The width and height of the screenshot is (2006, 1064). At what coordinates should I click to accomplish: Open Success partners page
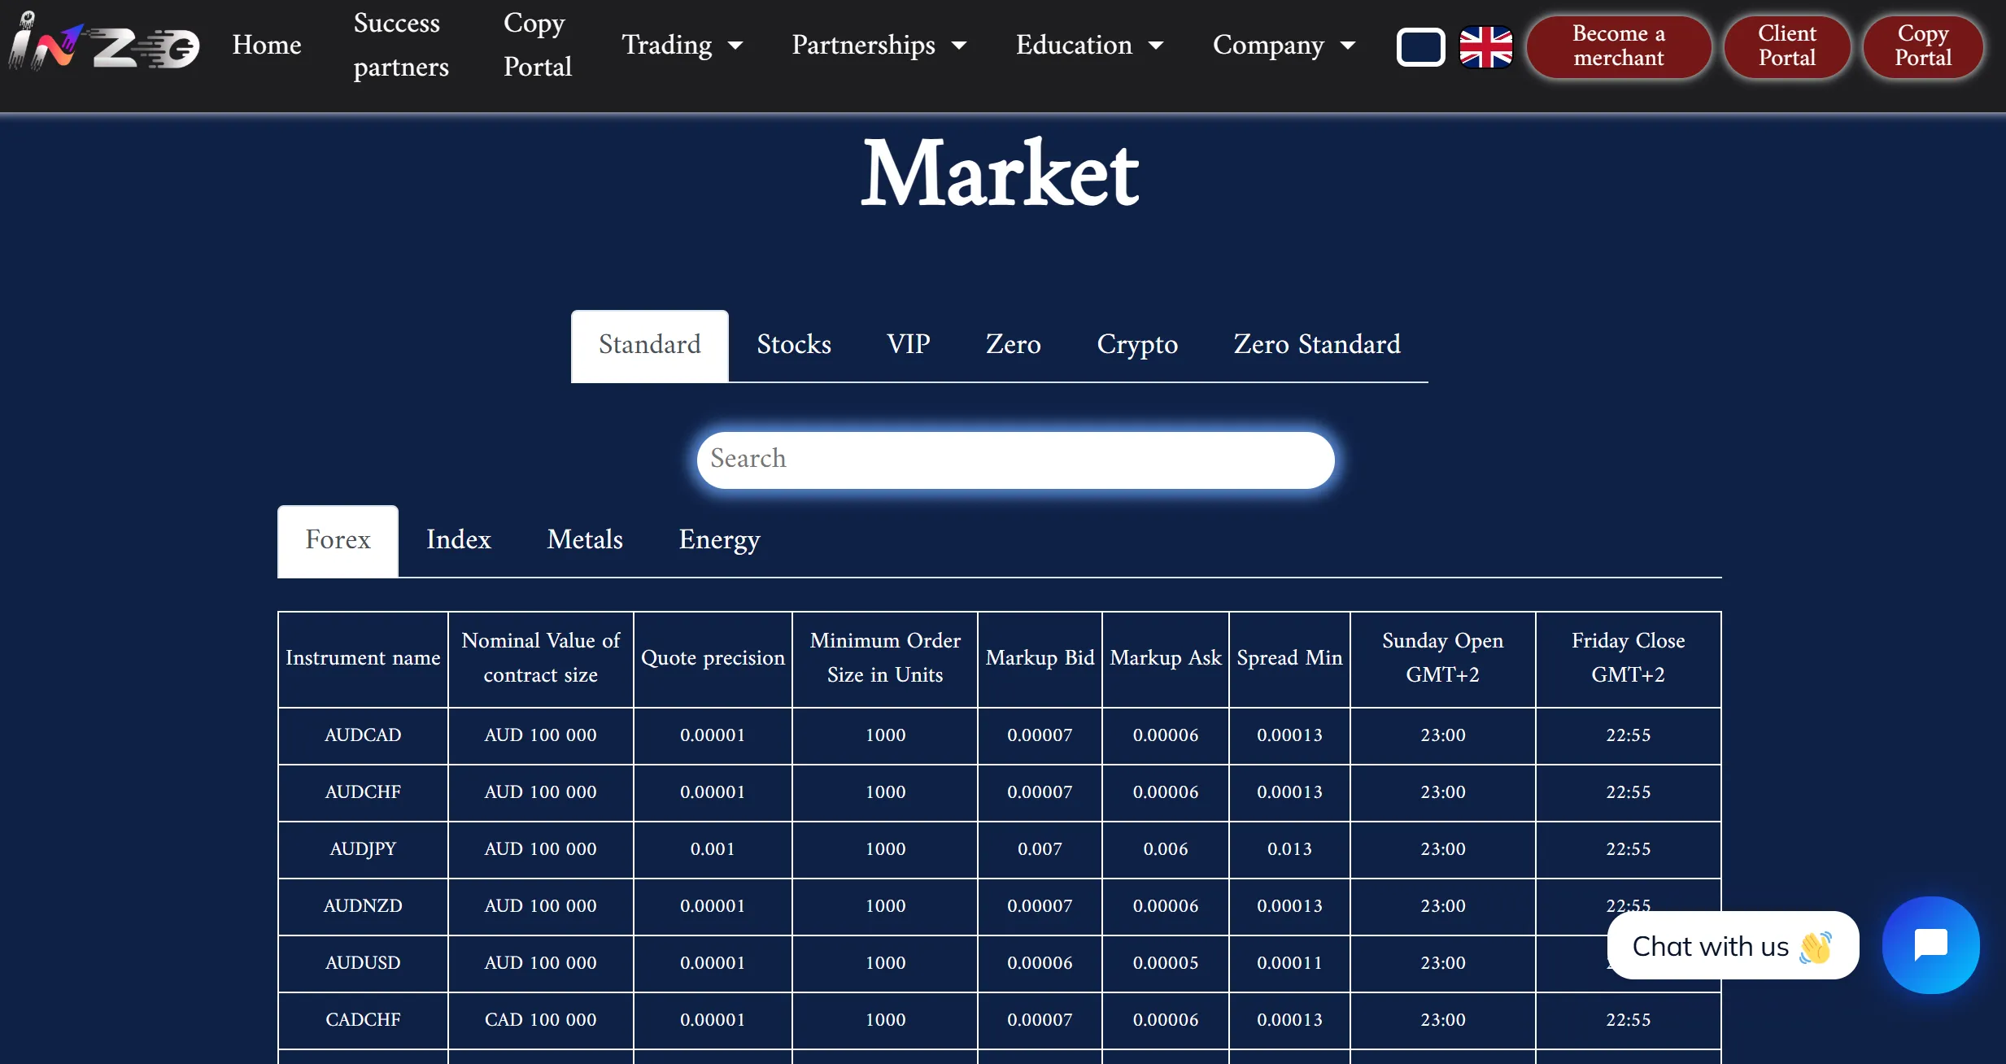400,45
